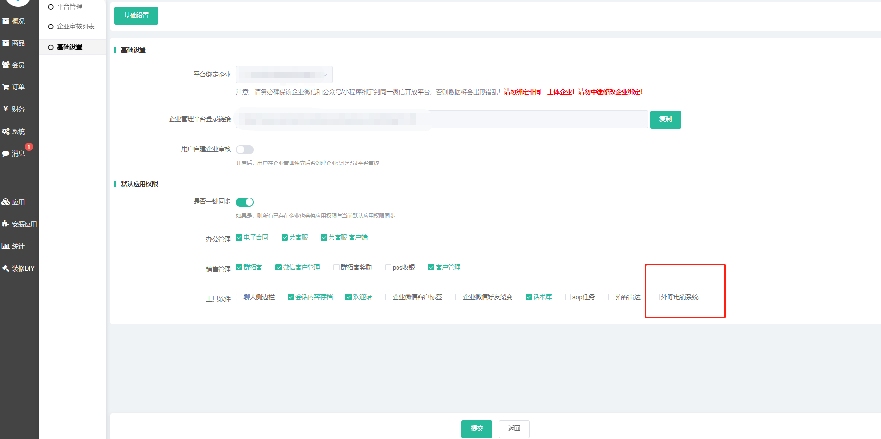Tick the 企业微信好友裂变 checkbox
881x439 pixels.
click(458, 297)
